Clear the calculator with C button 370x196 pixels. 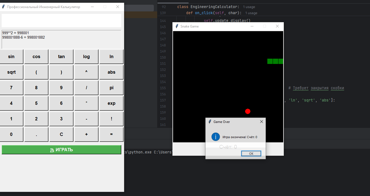coord(61,135)
